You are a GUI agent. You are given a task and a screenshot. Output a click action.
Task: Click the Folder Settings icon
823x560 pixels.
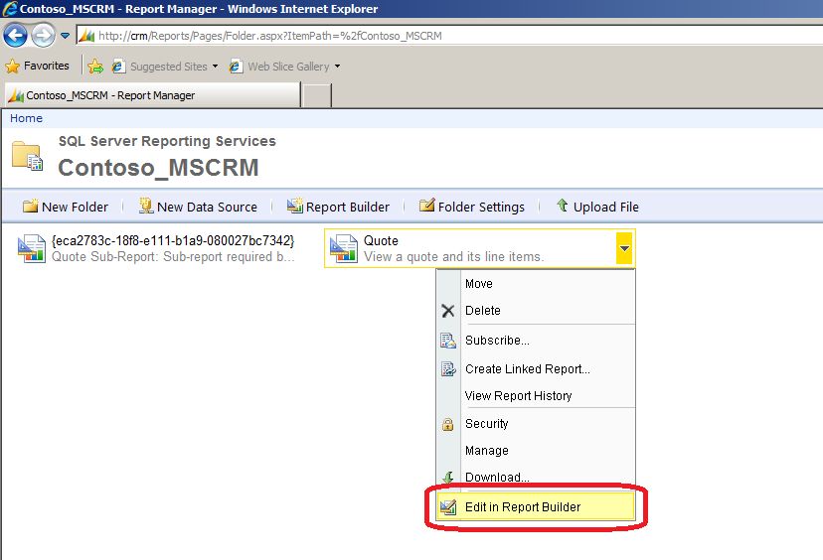tap(426, 205)
